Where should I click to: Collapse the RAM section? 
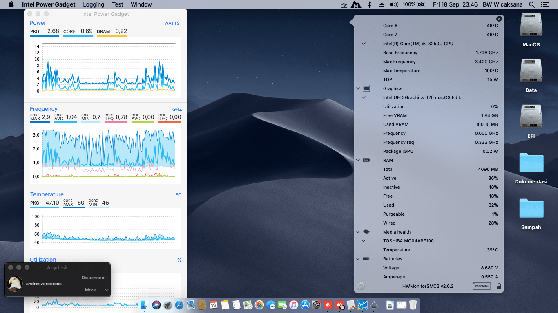tap(358, 160)
